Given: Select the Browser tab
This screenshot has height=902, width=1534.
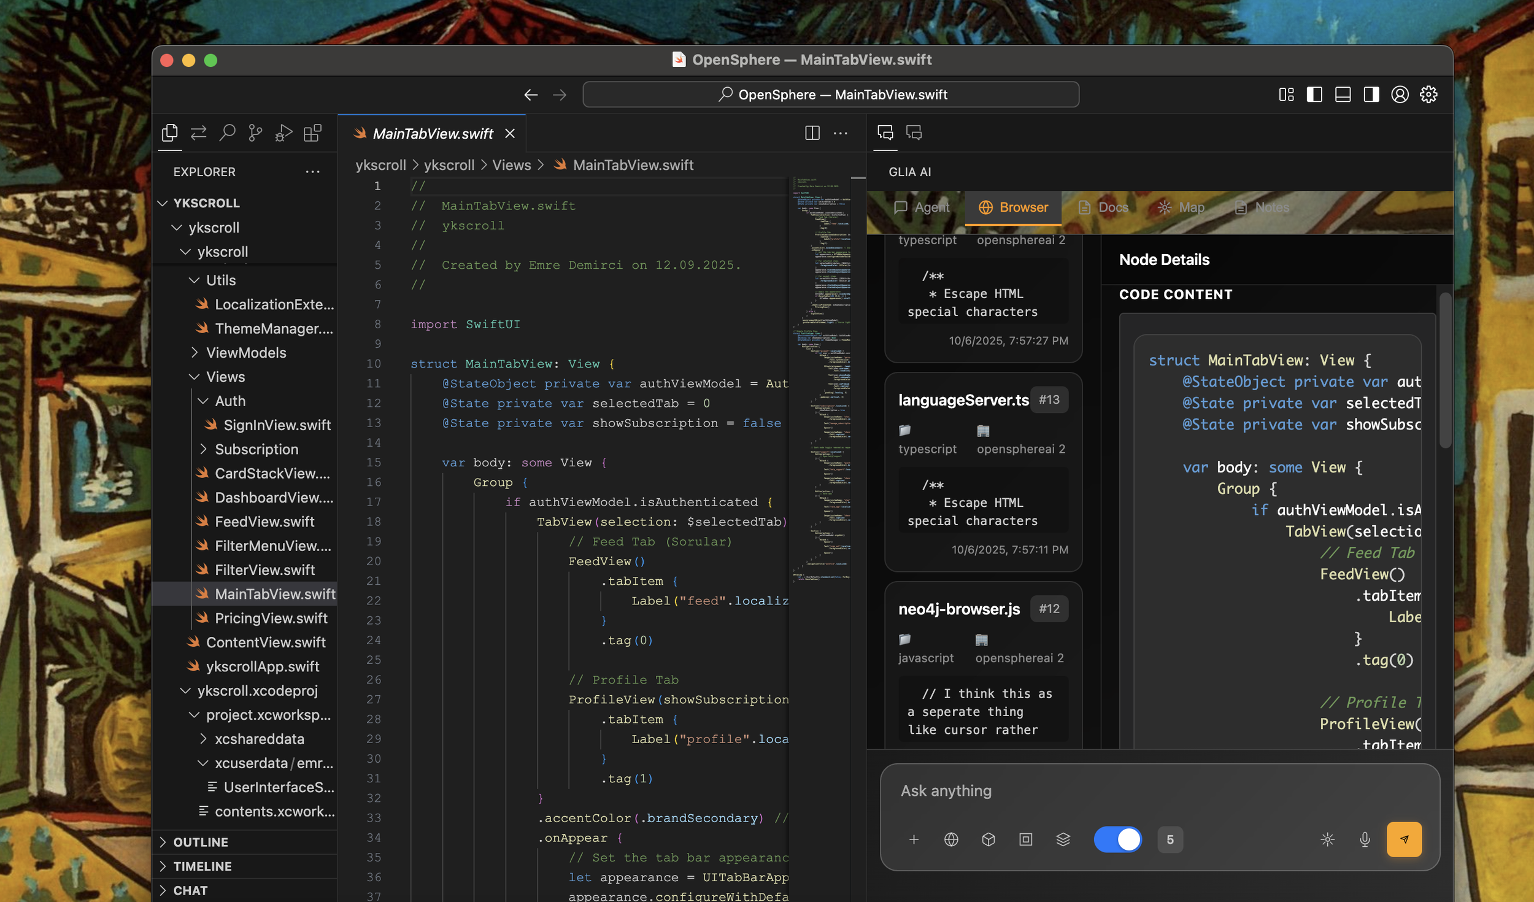Looking at the screenshot, I should 1013,207.
